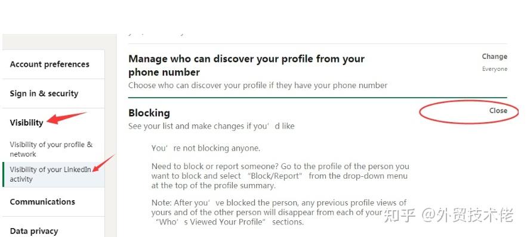Click the 'See your list' subtitle
This screenshot has height=237, width=527.
coord(211,126)
